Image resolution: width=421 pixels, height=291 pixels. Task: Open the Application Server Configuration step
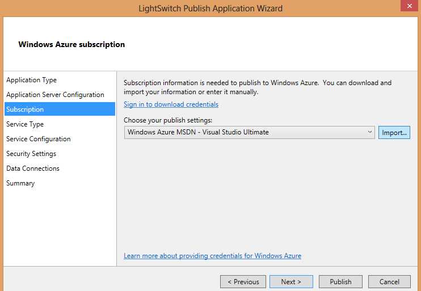(x=55, y=95)
